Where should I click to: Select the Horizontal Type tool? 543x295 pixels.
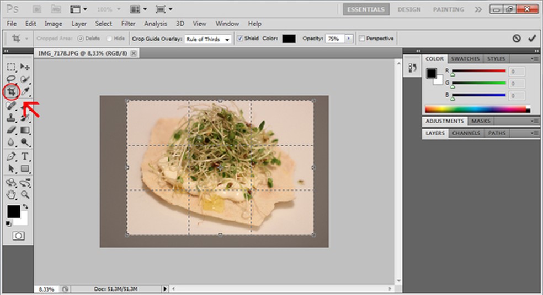[25, 156]
